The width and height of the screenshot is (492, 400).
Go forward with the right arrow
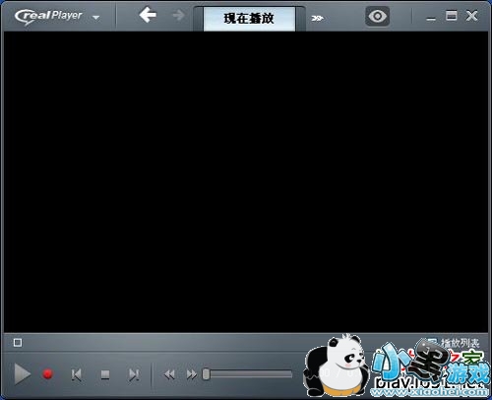(178, 15)
